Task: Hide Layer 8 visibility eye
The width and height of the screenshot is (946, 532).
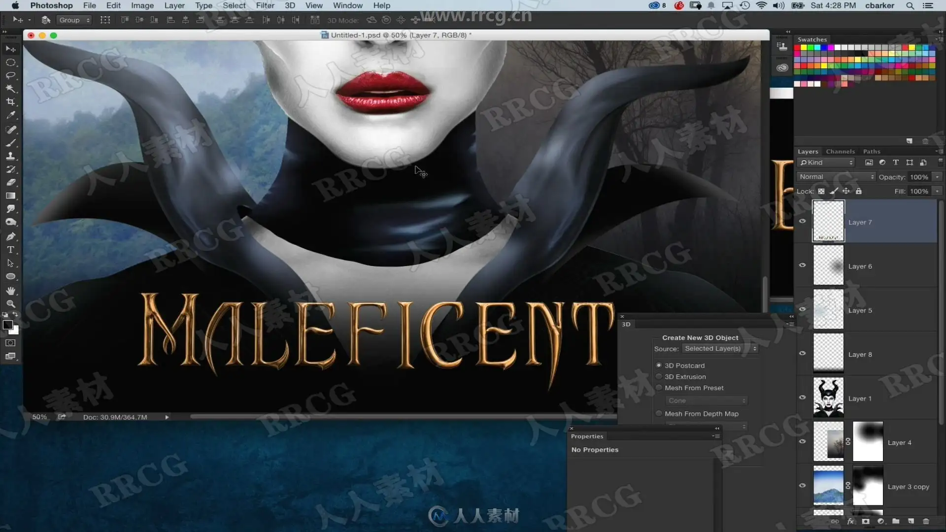Action: (x=802, y=354)
